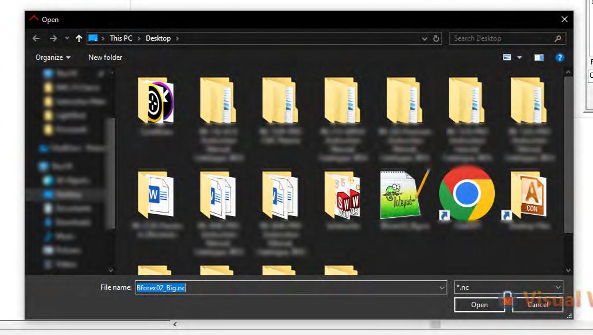Open the File name history dropdown
The width and height of the screenshot is (593, 335).
[442, 288]
